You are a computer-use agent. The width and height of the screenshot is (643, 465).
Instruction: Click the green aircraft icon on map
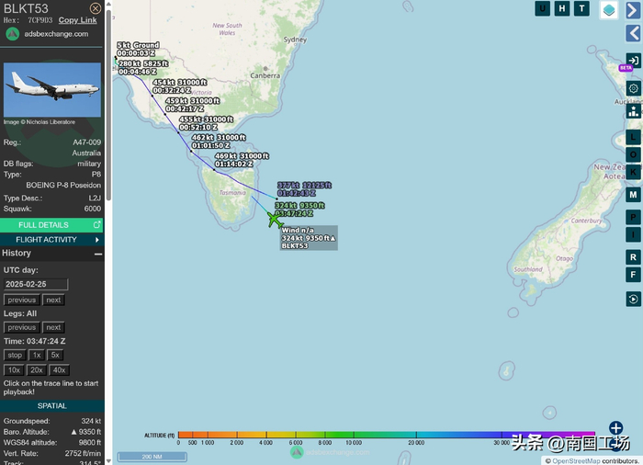(x=275, y=220)
